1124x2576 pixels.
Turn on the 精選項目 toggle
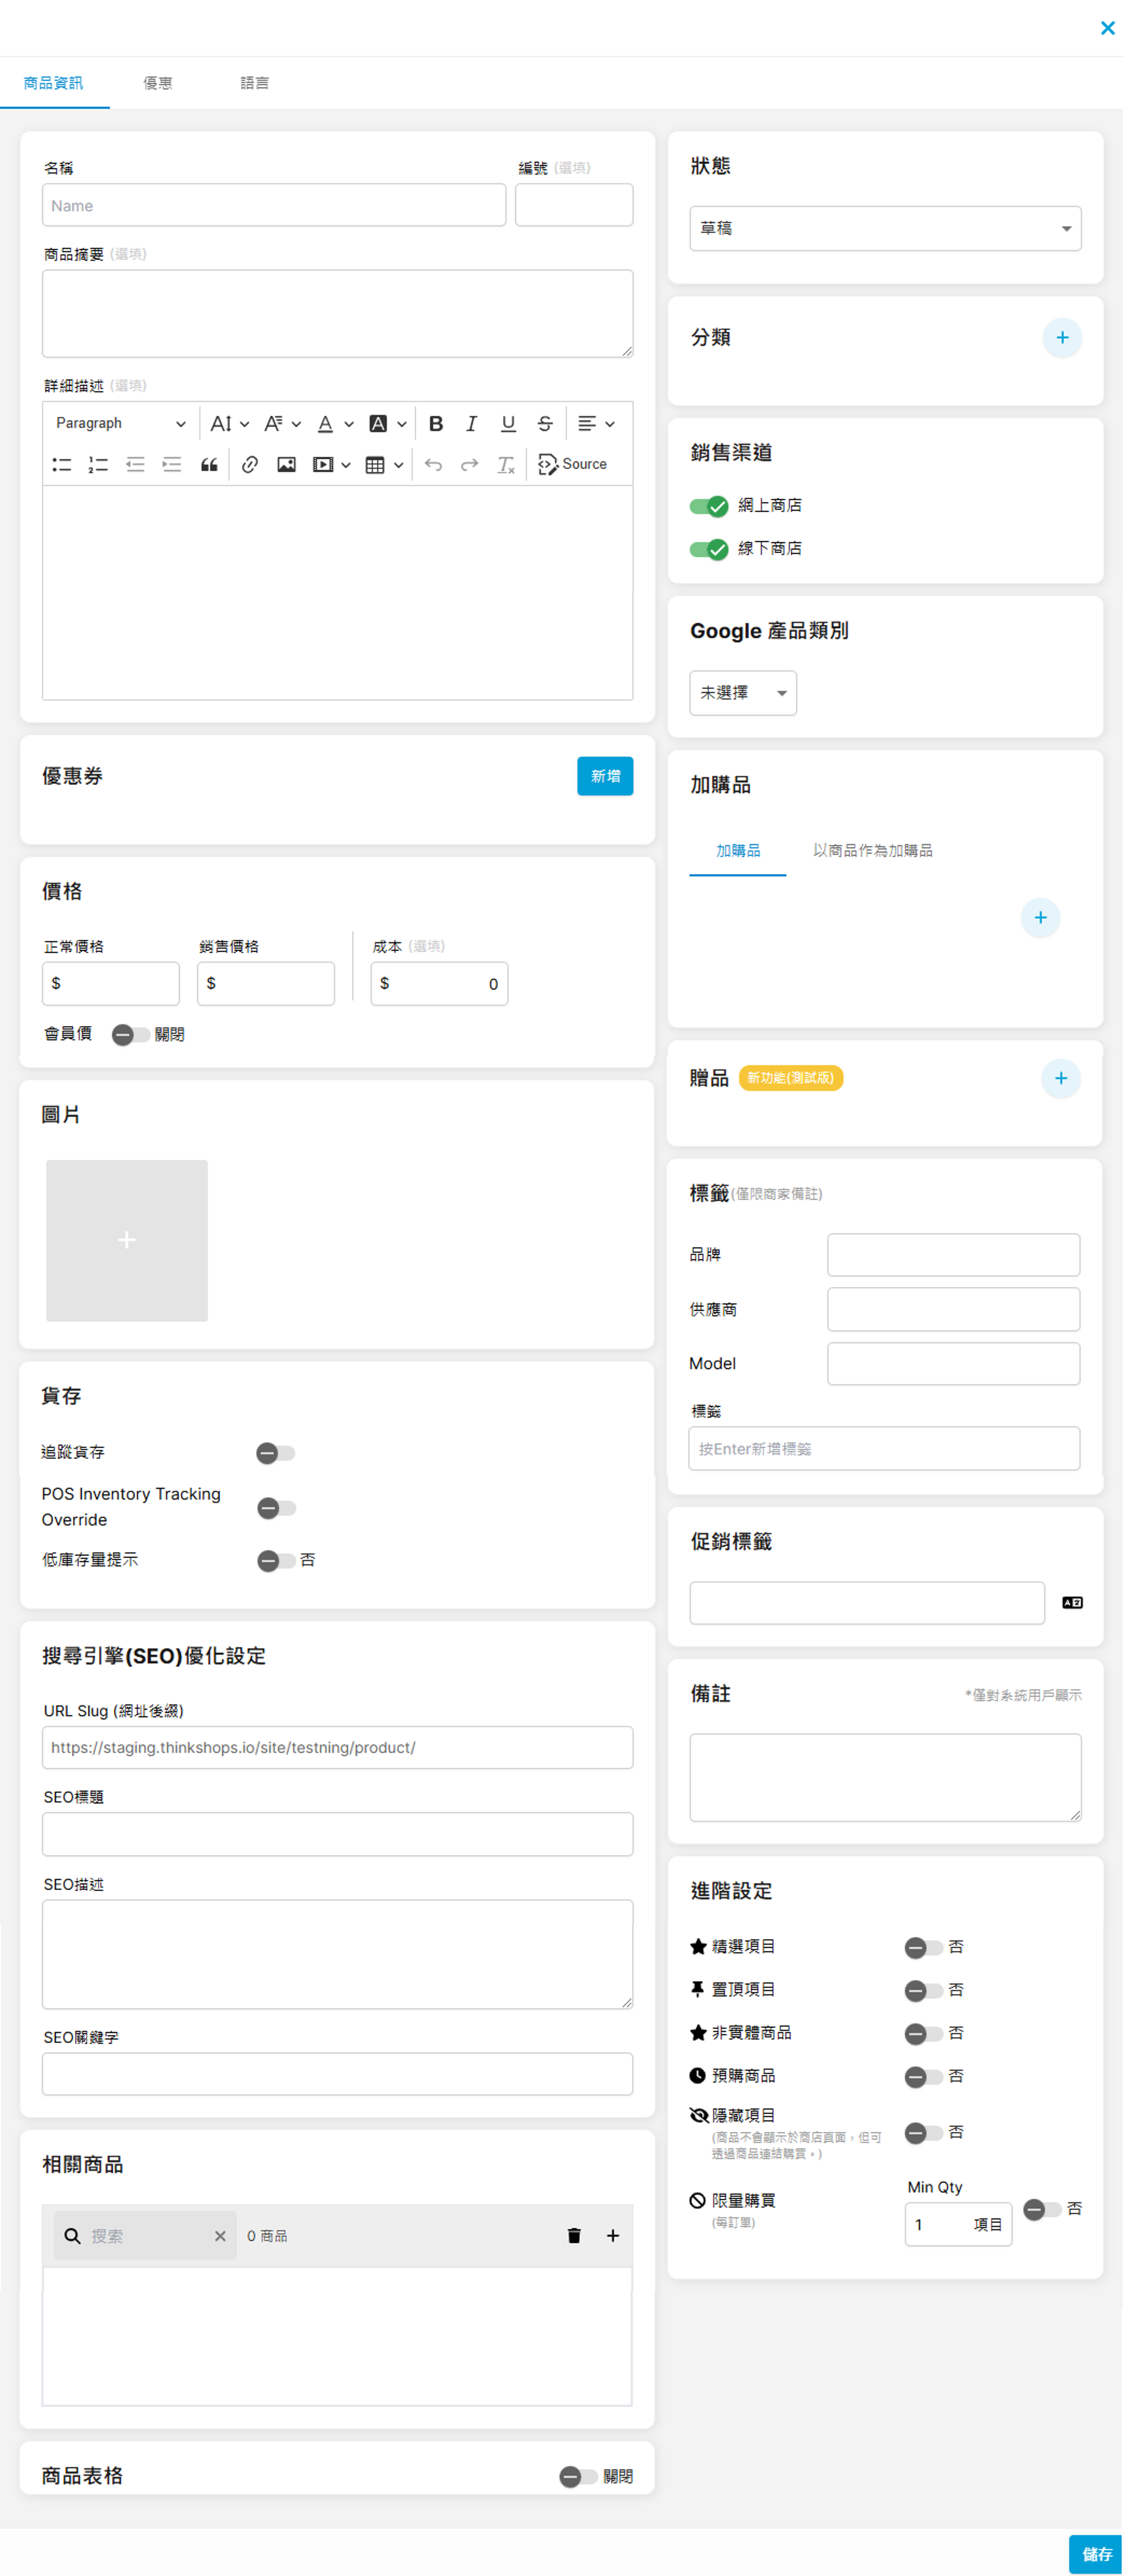coord(923,1947)
